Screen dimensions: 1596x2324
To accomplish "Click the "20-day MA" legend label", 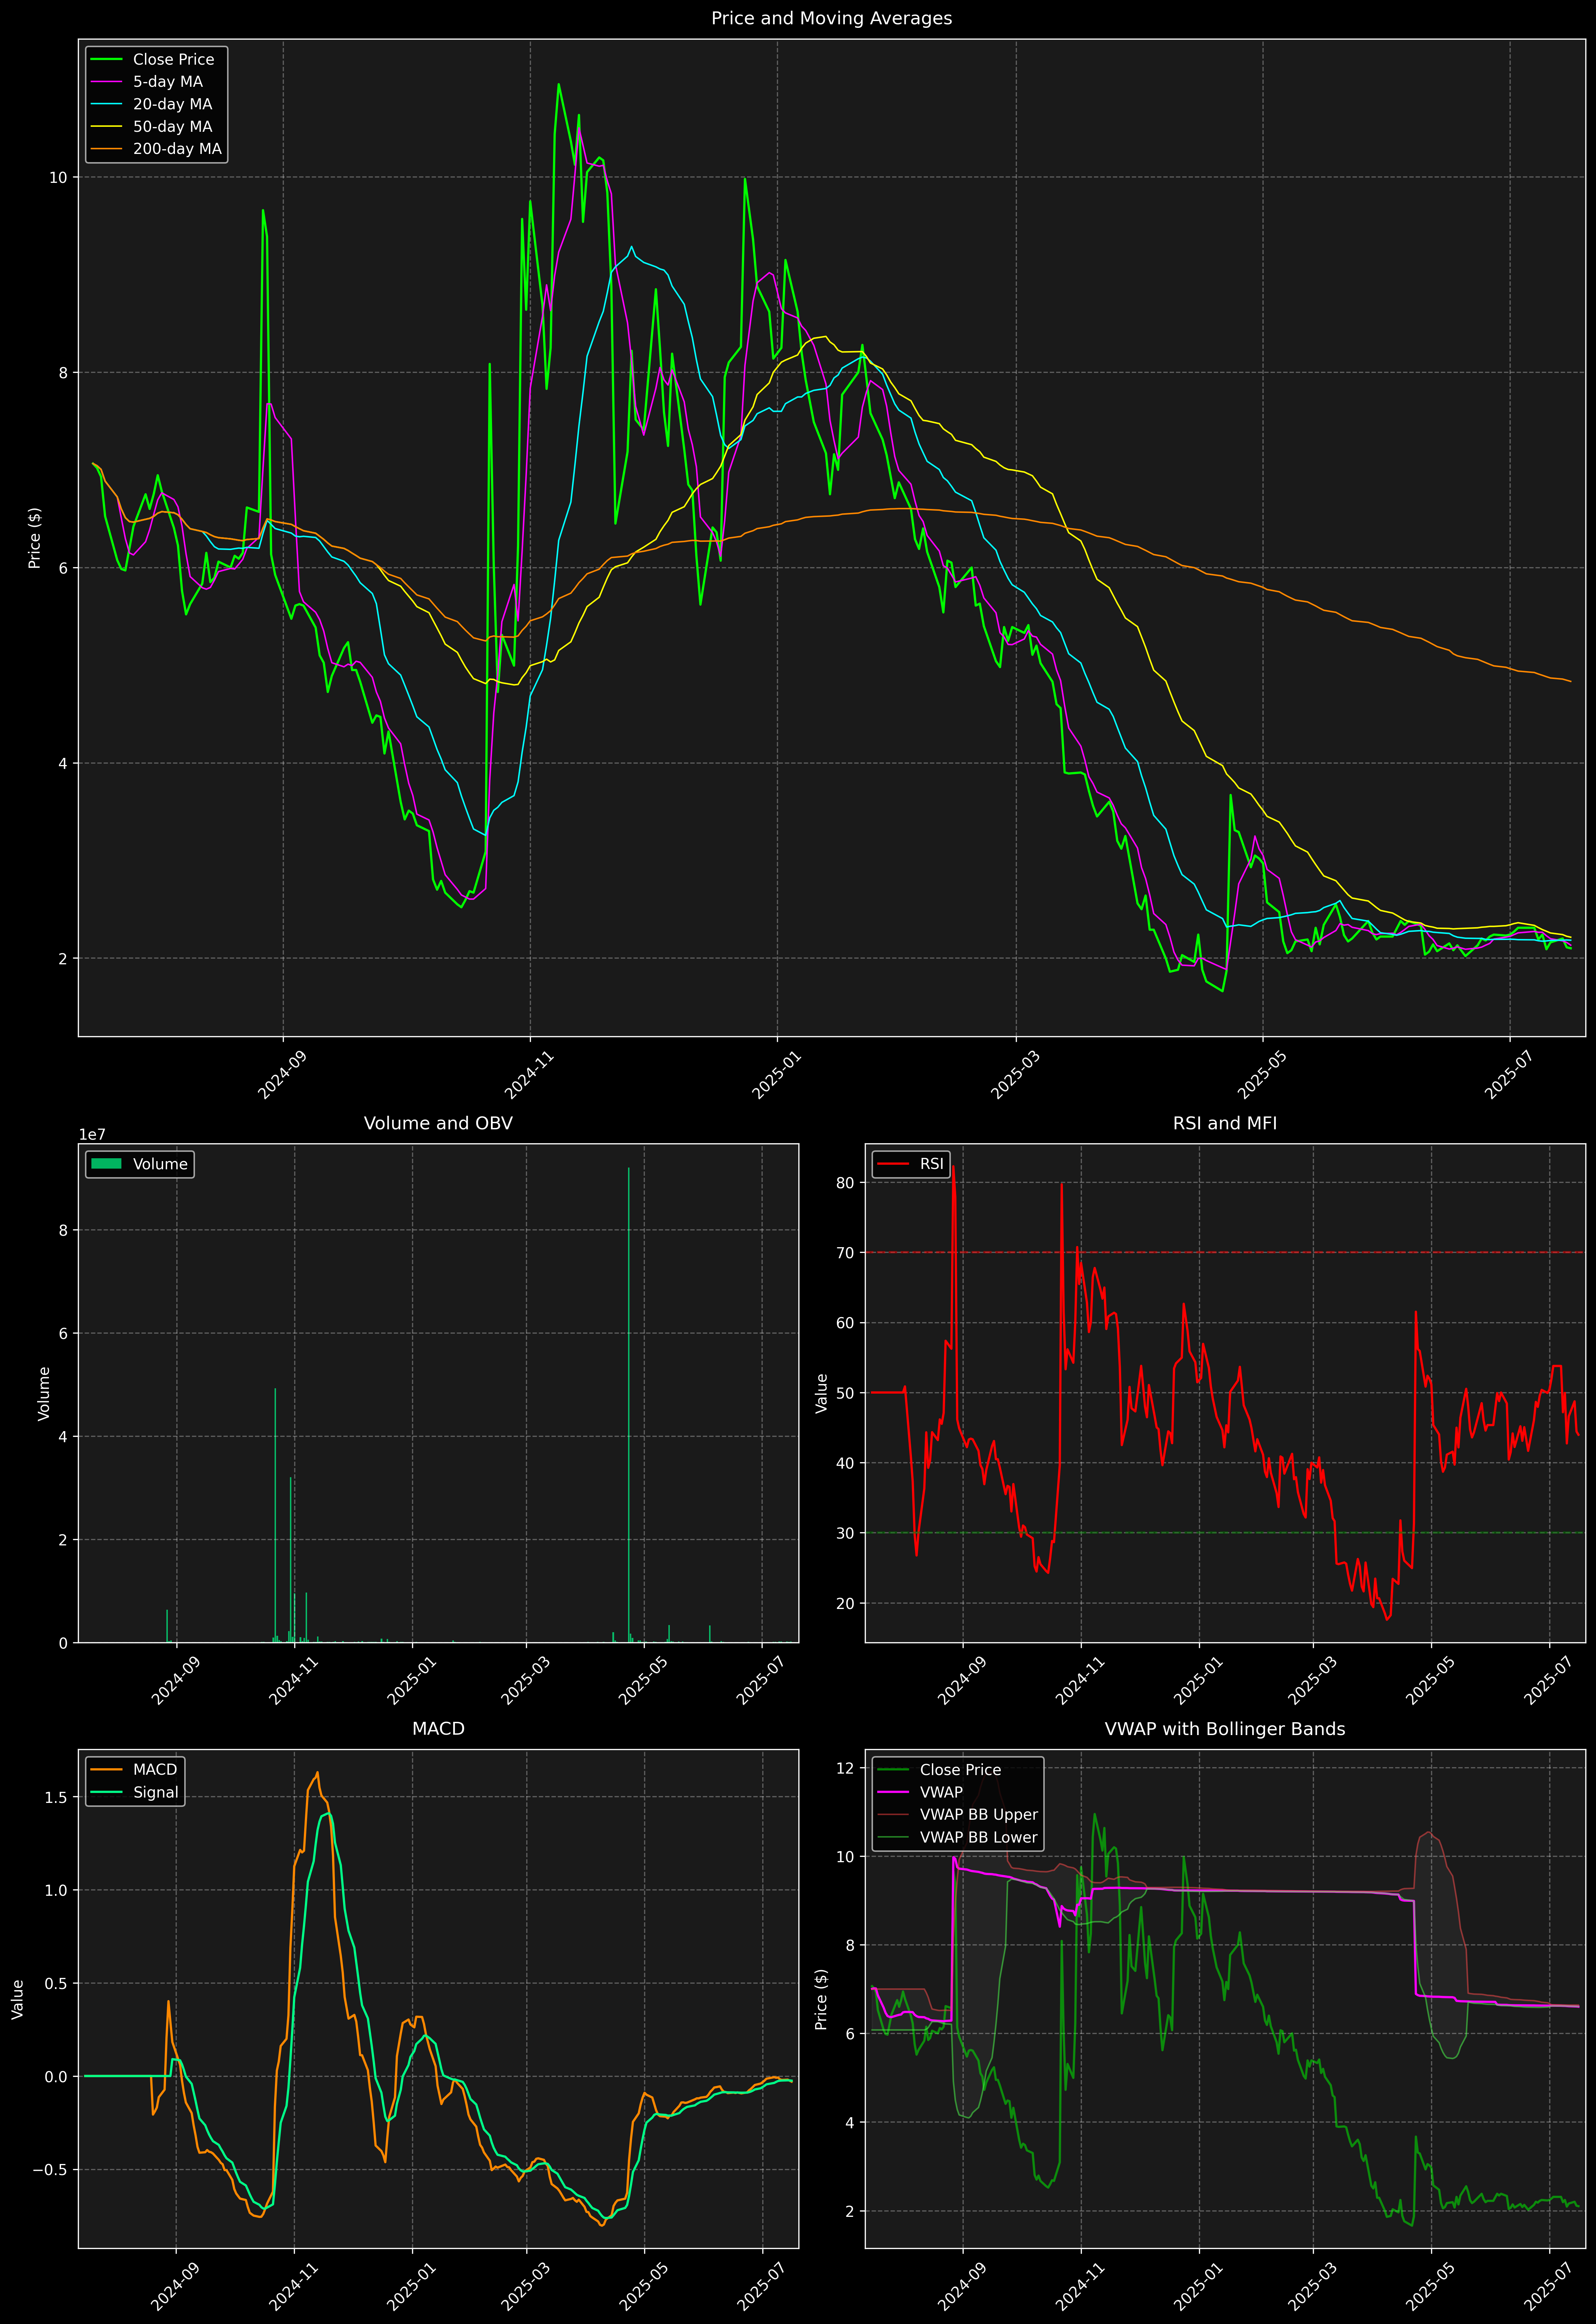I will click(x=173, y=104).
